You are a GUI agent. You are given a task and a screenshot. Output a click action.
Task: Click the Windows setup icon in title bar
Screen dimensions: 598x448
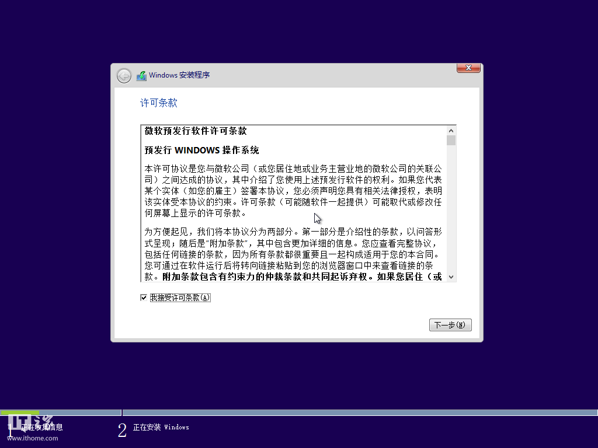point(141,76)
